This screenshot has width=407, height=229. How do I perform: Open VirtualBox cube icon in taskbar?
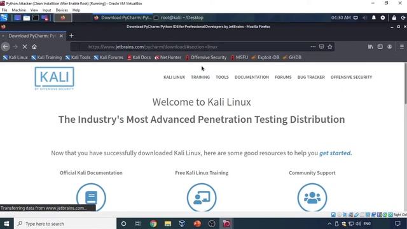tap(183, 223)
